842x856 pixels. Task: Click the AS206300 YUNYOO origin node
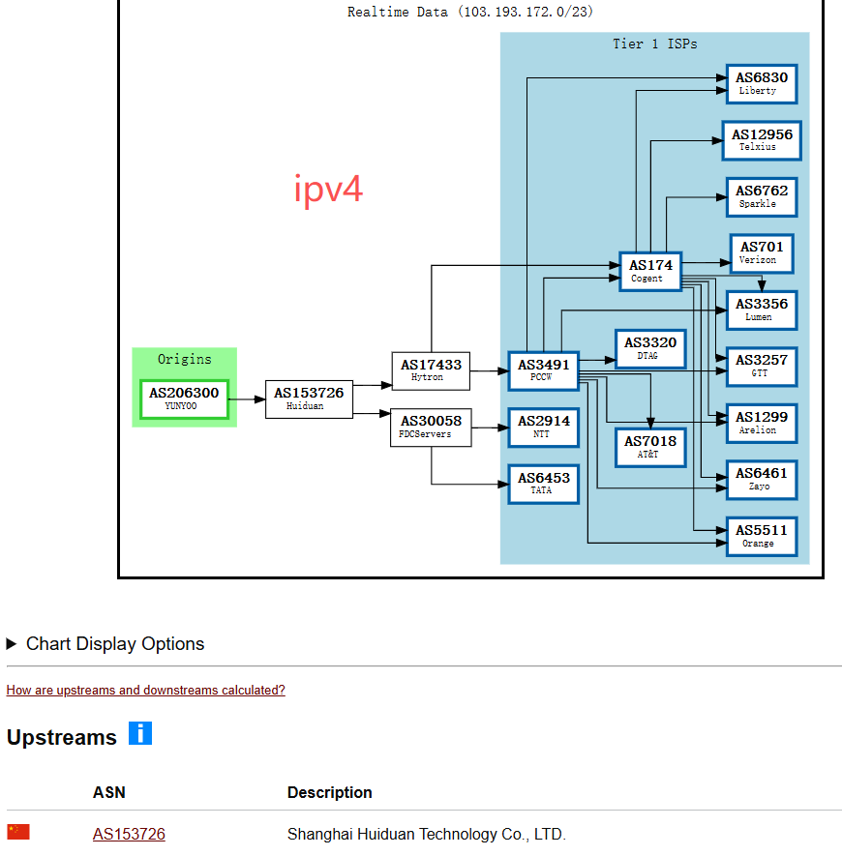[x=184, y=399]
